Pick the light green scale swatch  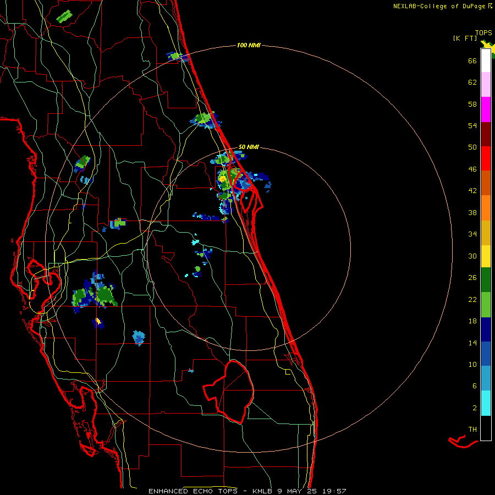486,305
